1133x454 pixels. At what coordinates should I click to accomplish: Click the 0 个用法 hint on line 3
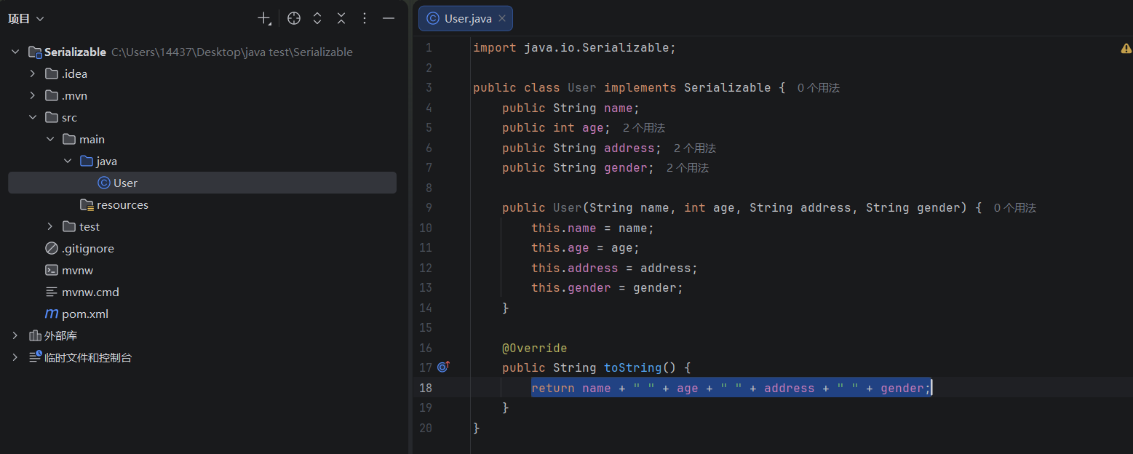(x=818, y=88)
